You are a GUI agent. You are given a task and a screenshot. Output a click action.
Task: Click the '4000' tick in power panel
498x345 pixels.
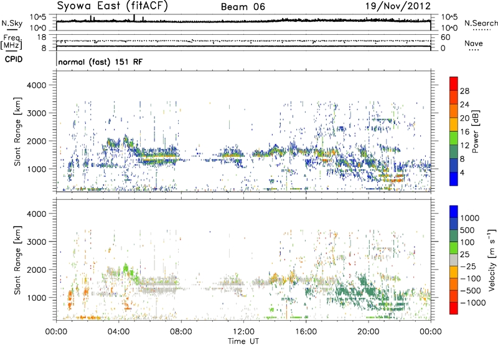(36, 85)
